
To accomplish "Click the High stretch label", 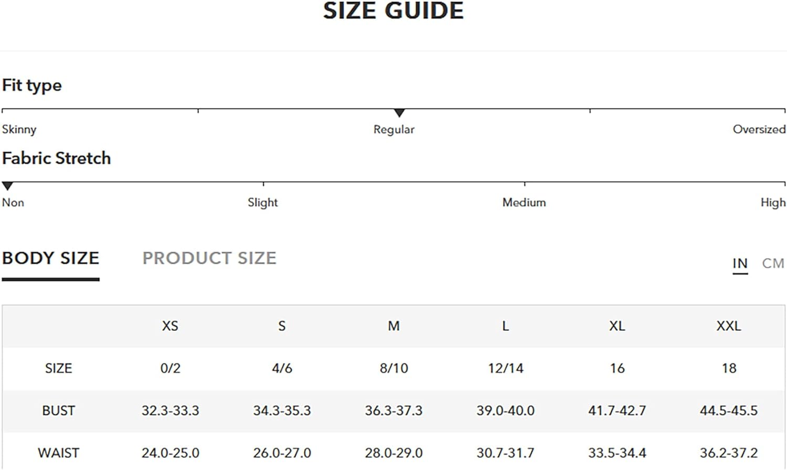I will pyautogui.click(x=773, y=202).
